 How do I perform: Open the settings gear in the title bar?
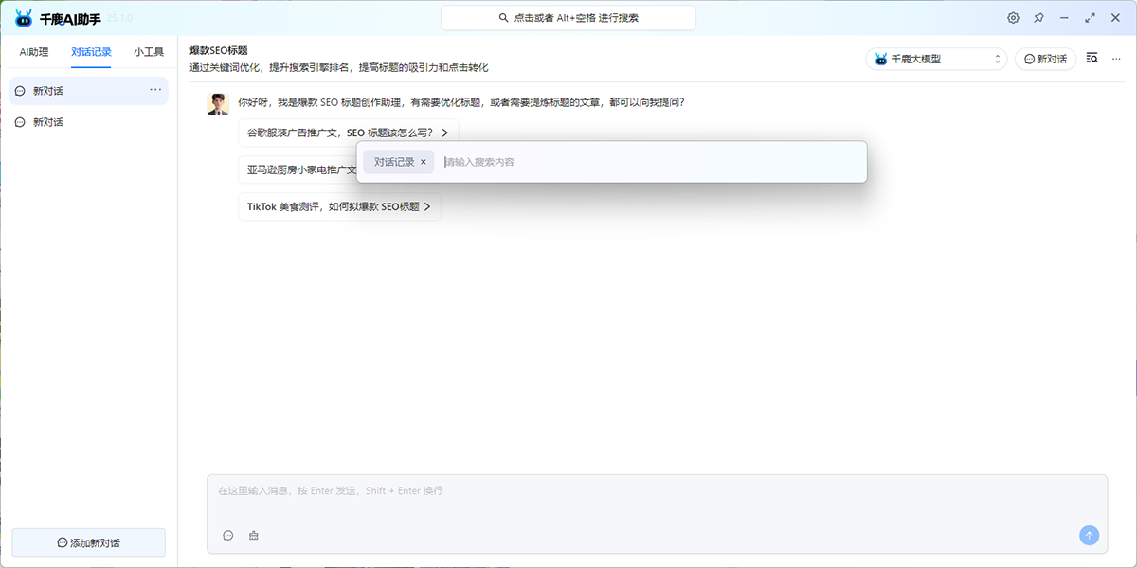[x=1013, y=17]
